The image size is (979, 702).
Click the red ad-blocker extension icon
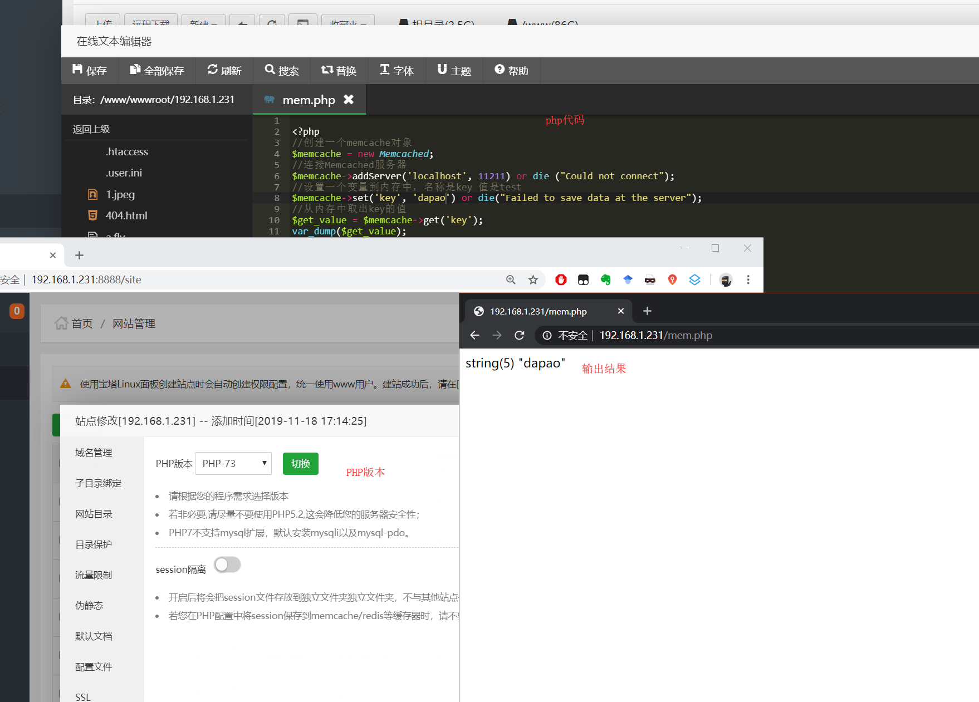[x=561, y=280]
